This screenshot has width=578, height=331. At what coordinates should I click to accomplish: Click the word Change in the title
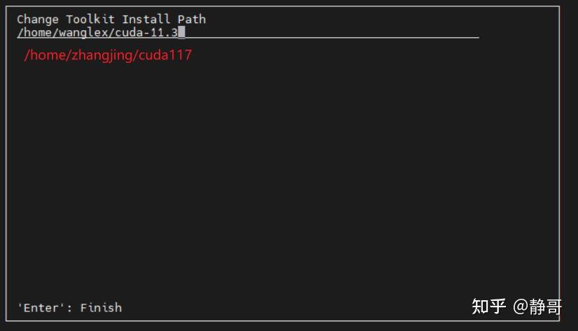tap(38, 19)
